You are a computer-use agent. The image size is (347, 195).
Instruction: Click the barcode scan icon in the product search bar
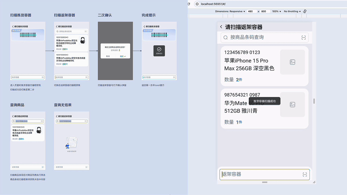pos(304,37)
